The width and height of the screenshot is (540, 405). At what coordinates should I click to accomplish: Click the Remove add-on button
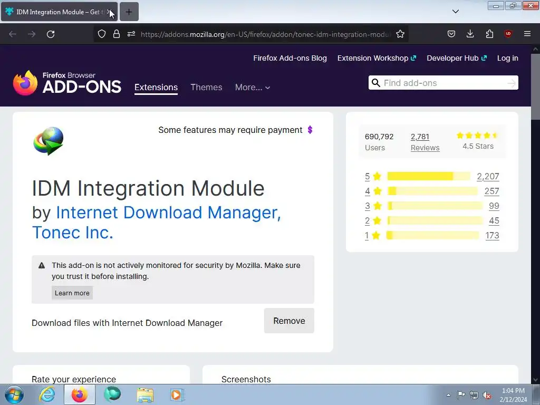coord(289,321)
